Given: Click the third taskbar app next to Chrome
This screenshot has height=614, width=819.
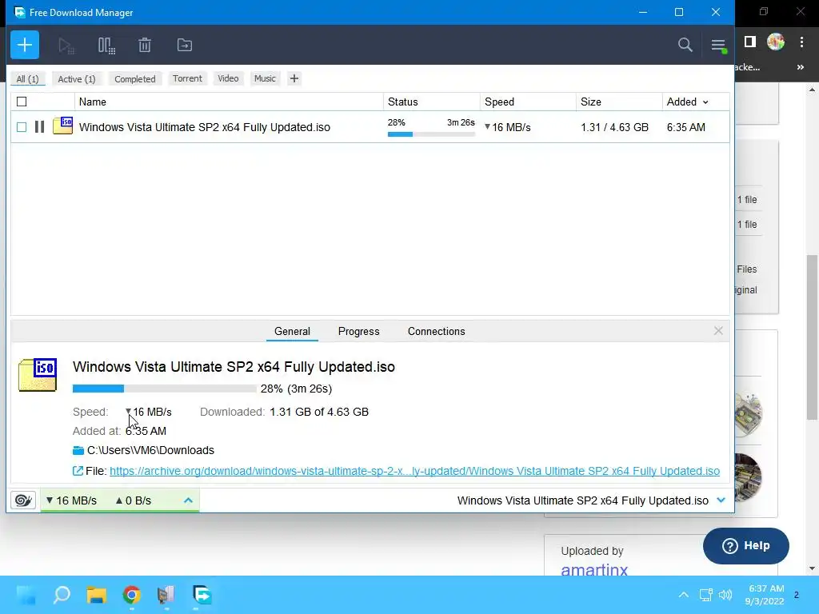Looking at the screenshot, I should [x=166, y=595].
